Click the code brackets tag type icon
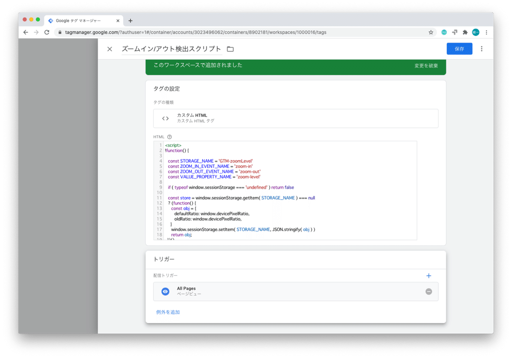The height and width of the screenshot is (358, 512). point(166,118)
